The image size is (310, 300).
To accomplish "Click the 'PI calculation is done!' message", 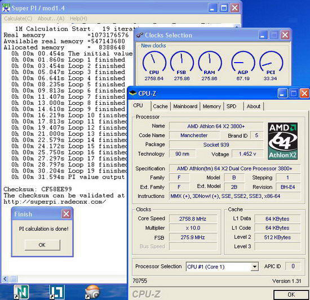I will tap(44, 229).
